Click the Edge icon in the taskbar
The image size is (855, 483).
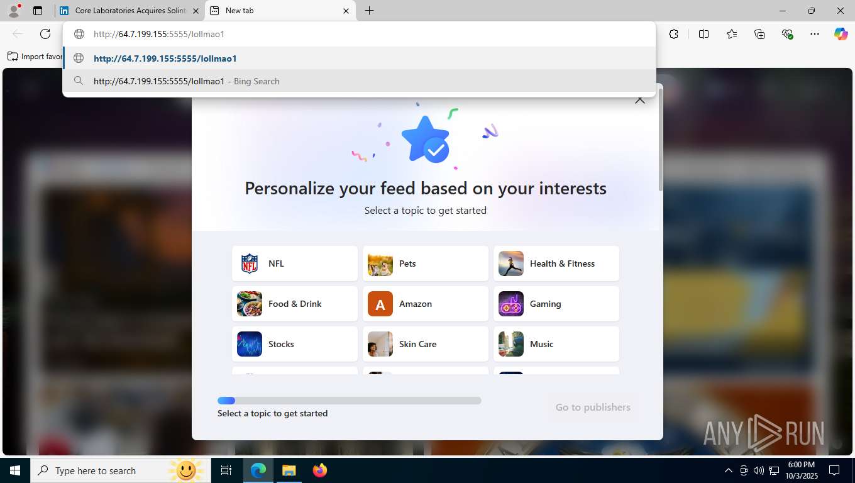(x=258, y=470)
